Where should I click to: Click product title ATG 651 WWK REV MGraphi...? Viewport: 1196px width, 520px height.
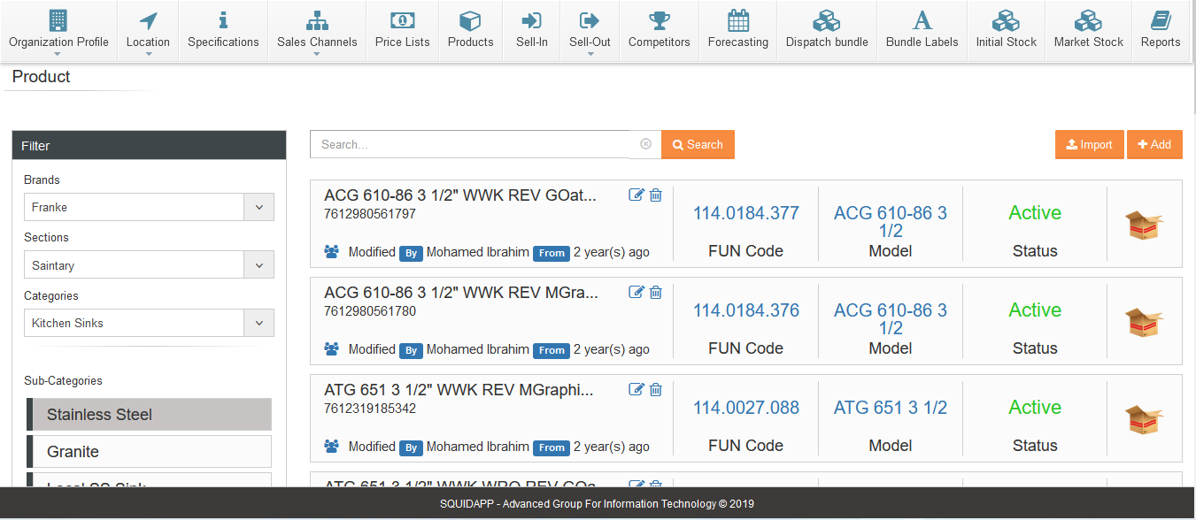459,390
